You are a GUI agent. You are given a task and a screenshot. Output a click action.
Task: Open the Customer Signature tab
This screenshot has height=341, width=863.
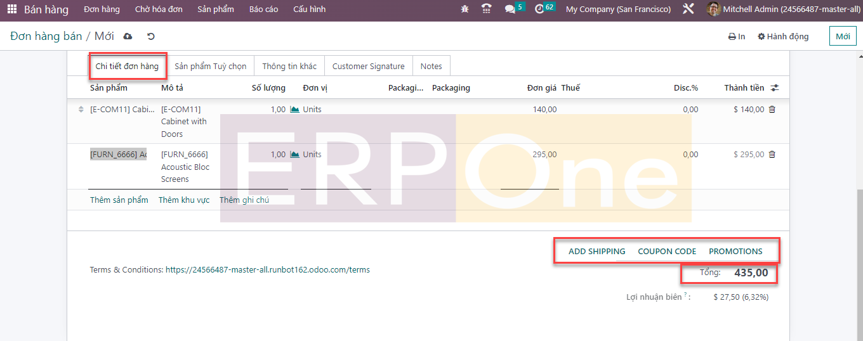tap(368, 67)
